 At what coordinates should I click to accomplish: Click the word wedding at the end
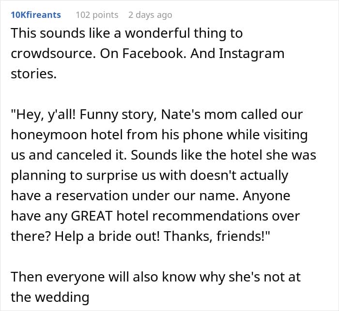click(62, 297)
